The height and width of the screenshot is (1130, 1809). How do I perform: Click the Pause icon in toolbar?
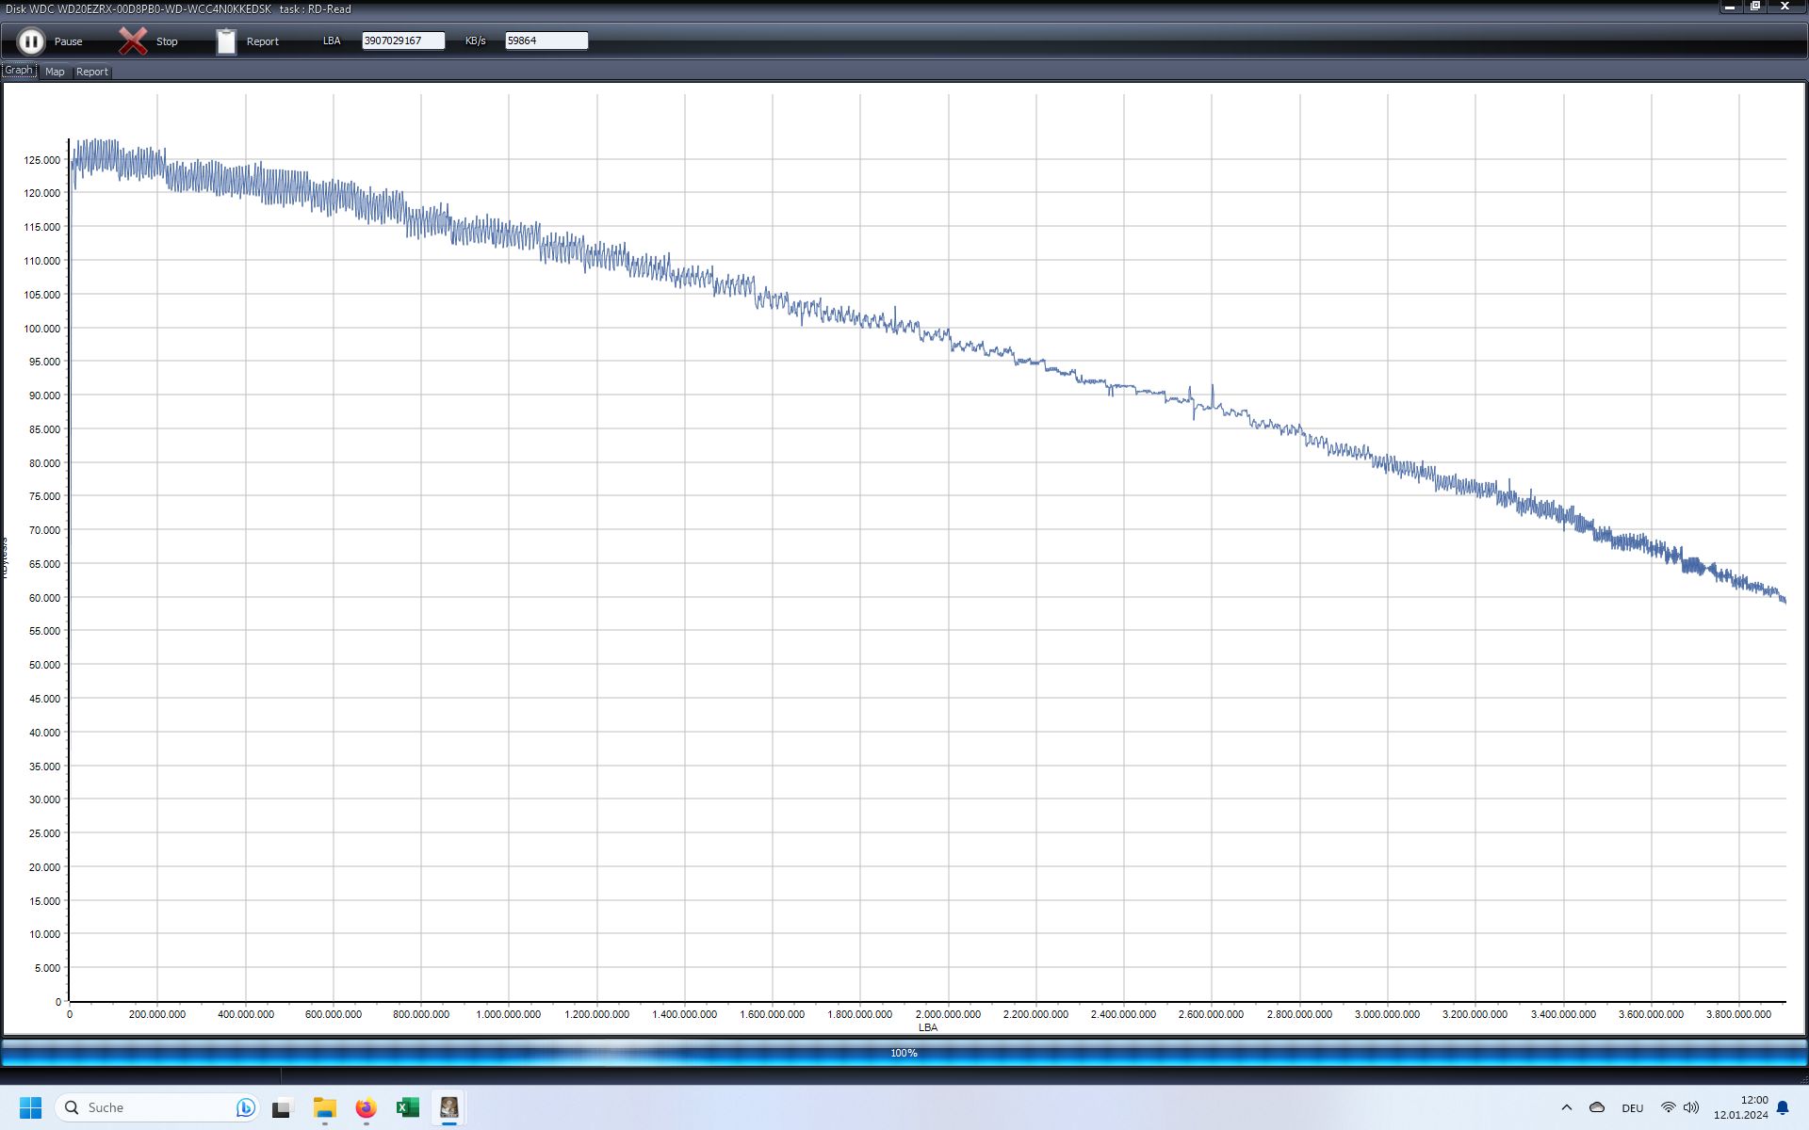coord(31,41)
